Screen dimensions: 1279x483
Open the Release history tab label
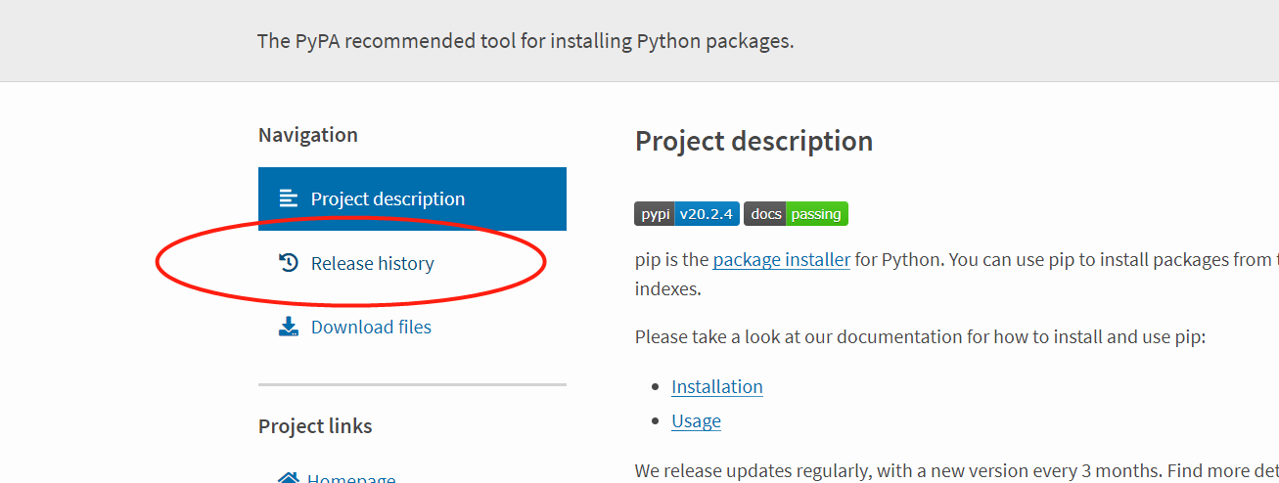pos(372,264)
